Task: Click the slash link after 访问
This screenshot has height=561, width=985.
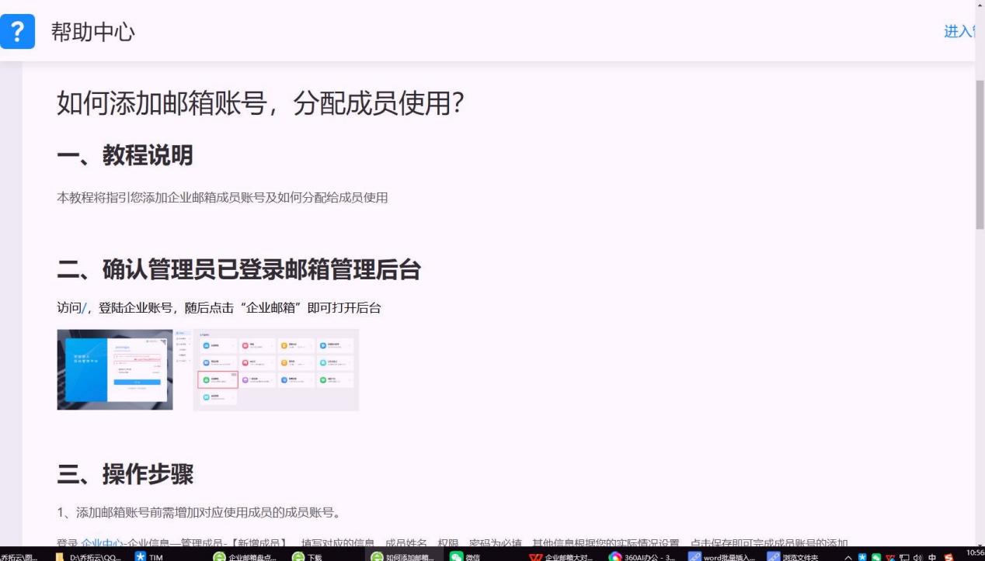Action: click(84, 308)
